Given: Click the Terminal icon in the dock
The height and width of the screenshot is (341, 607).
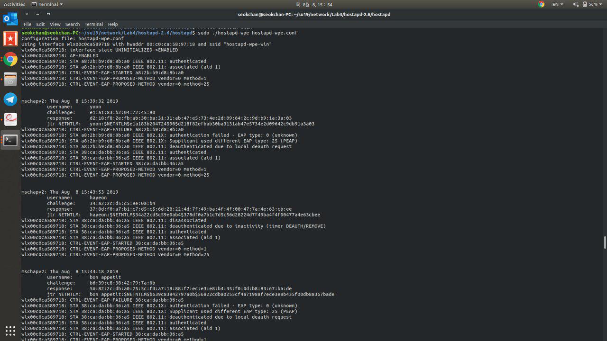Looking at the screenshot, I should click(x=10, y=140).
